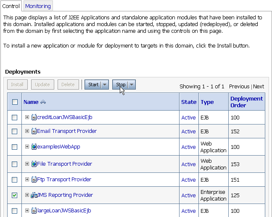The width and height of the screenshot is (272, 217).
Task: Click the JMS Reporting Provider enterprise icon
Action: [34, 195]
